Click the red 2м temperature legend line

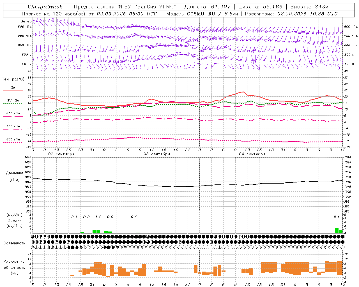click(x=13, y=91)
